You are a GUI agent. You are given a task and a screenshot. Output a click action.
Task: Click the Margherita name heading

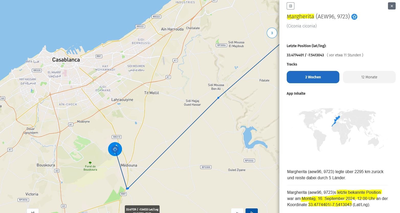[x=300, y=17]
